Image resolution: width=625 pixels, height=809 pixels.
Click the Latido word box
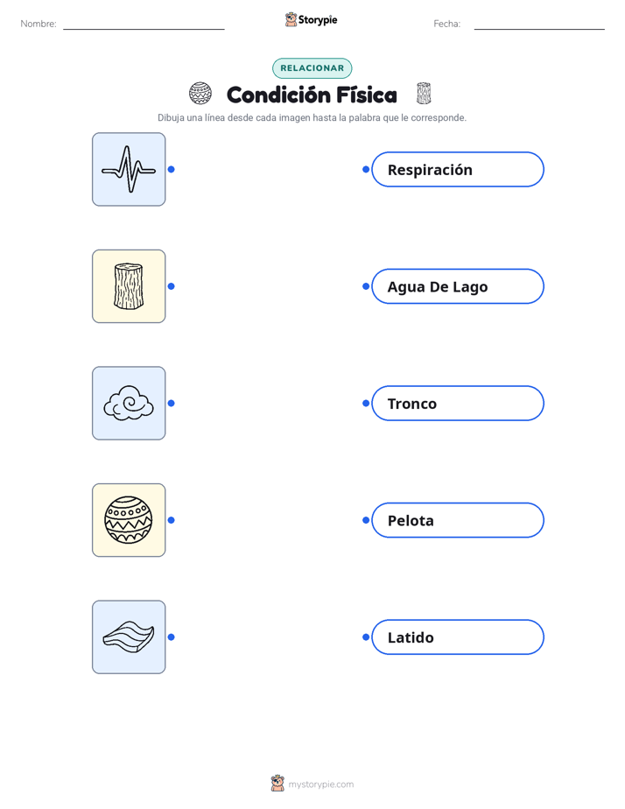(458, 637)
